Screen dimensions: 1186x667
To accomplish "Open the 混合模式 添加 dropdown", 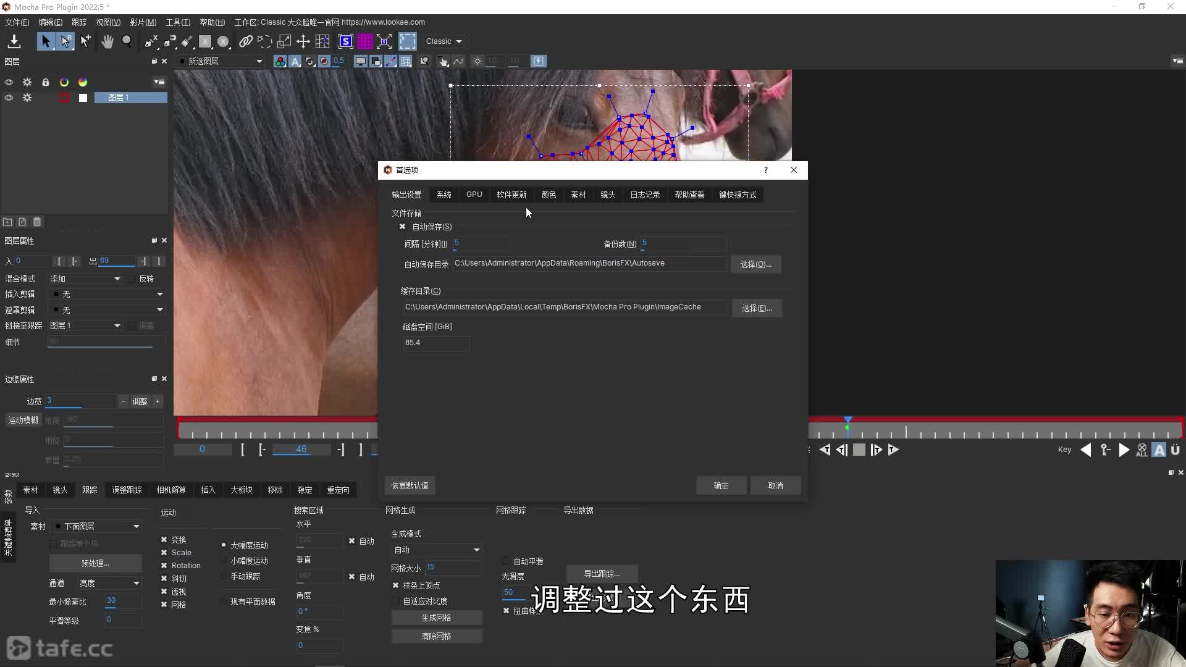I will (85, 279).
